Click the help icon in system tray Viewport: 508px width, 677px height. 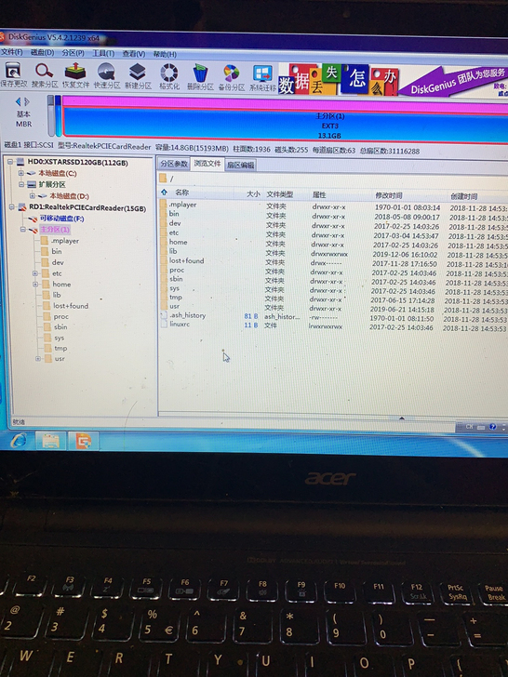(x=492, y=427)
